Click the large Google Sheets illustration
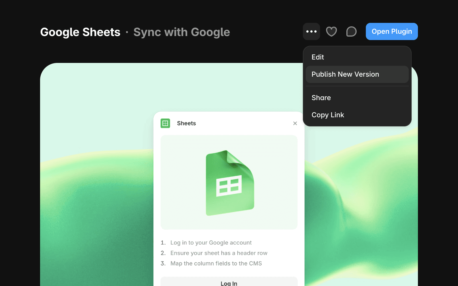This screenshot has width=458, height=286. (x=230, y=183)
